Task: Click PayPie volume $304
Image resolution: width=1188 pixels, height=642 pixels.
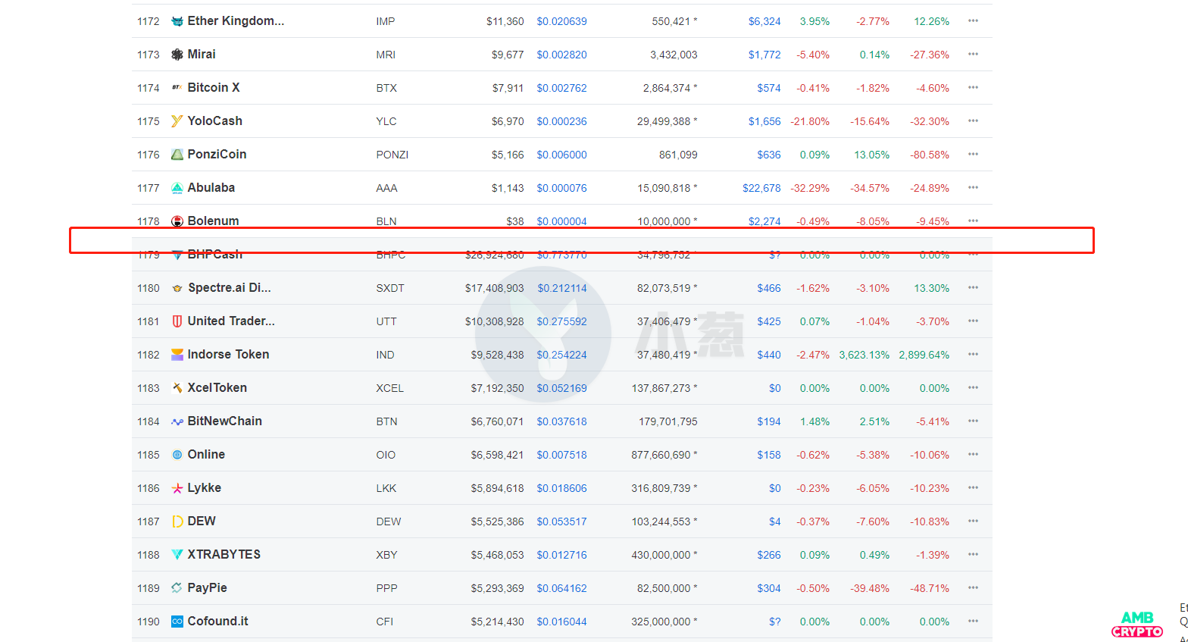Action: (769, 588)
